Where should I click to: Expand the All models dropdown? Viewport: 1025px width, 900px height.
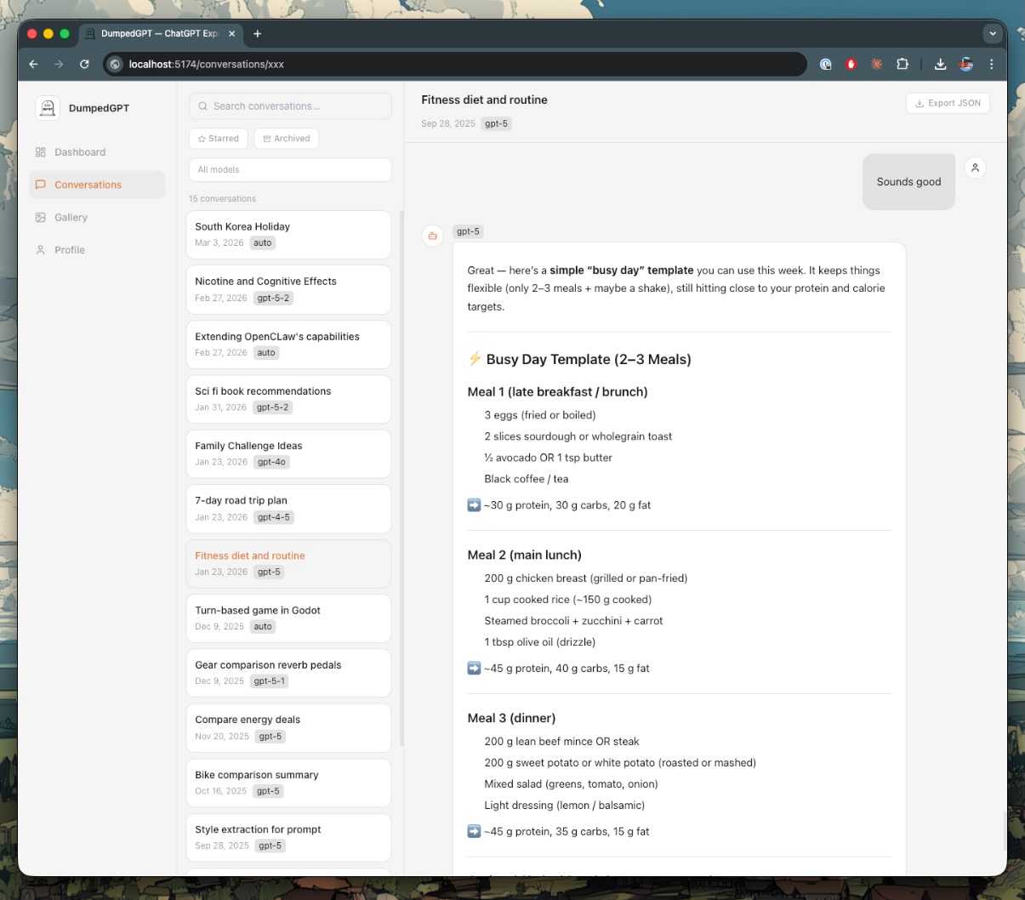click(289, 169)
